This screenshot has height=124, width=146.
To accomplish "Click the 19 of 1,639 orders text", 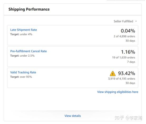I will point(124,57).
